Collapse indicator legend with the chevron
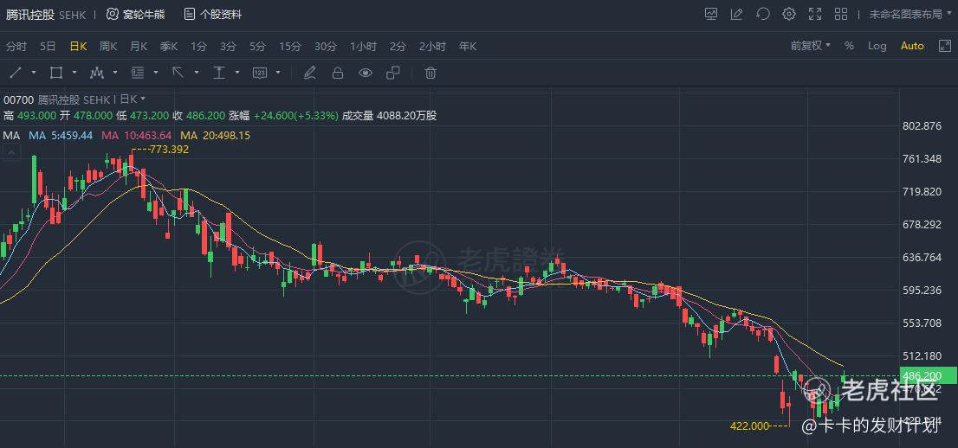 click(10, 153)
